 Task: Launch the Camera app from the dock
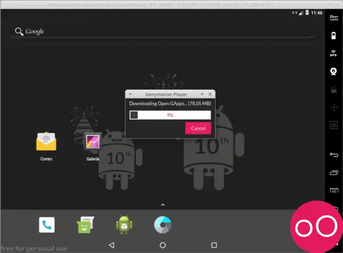[162, 225]
